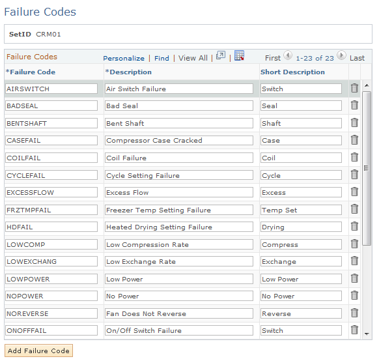Edit Compressor Case Cracked description field
Image resolution: width=379 pixels, height=359 pixels.
click(x=179, y=140)
